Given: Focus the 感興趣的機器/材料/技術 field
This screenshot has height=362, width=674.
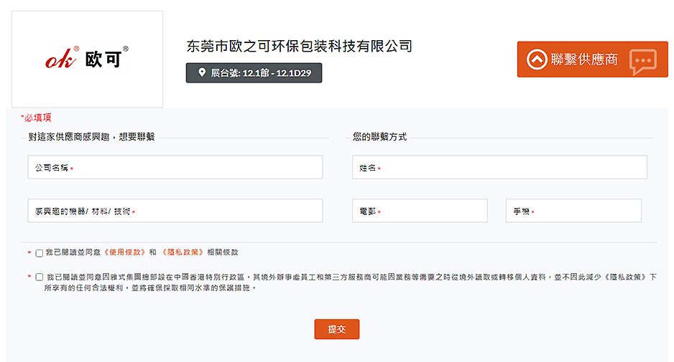Looking at the screenshot, I should (175, 211).
